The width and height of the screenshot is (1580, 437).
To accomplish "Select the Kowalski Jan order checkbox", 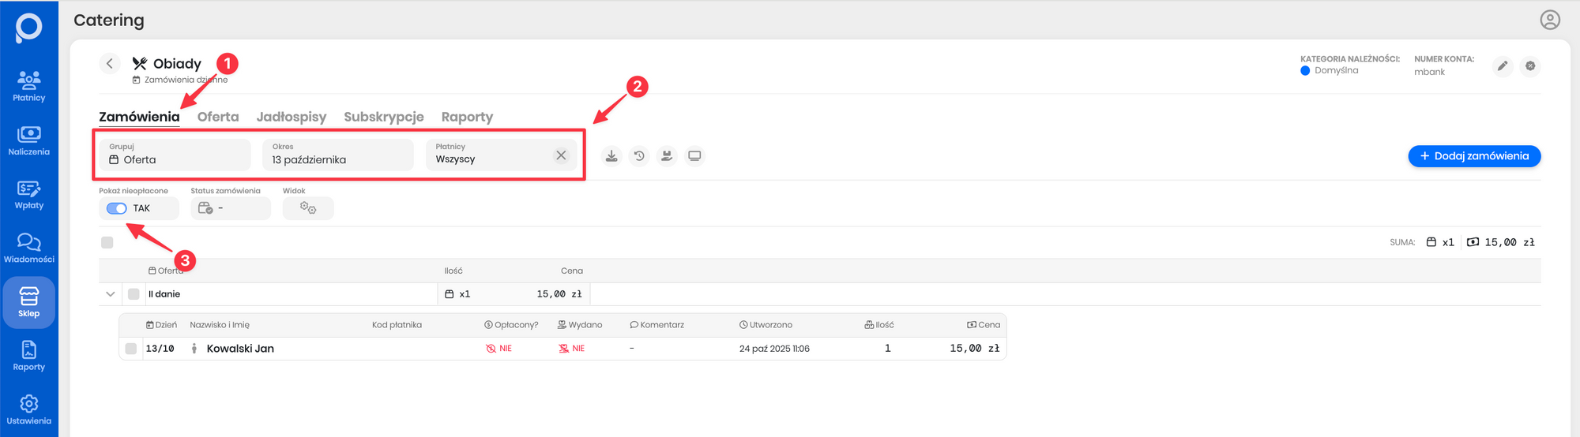I will [x=131, y=349].
